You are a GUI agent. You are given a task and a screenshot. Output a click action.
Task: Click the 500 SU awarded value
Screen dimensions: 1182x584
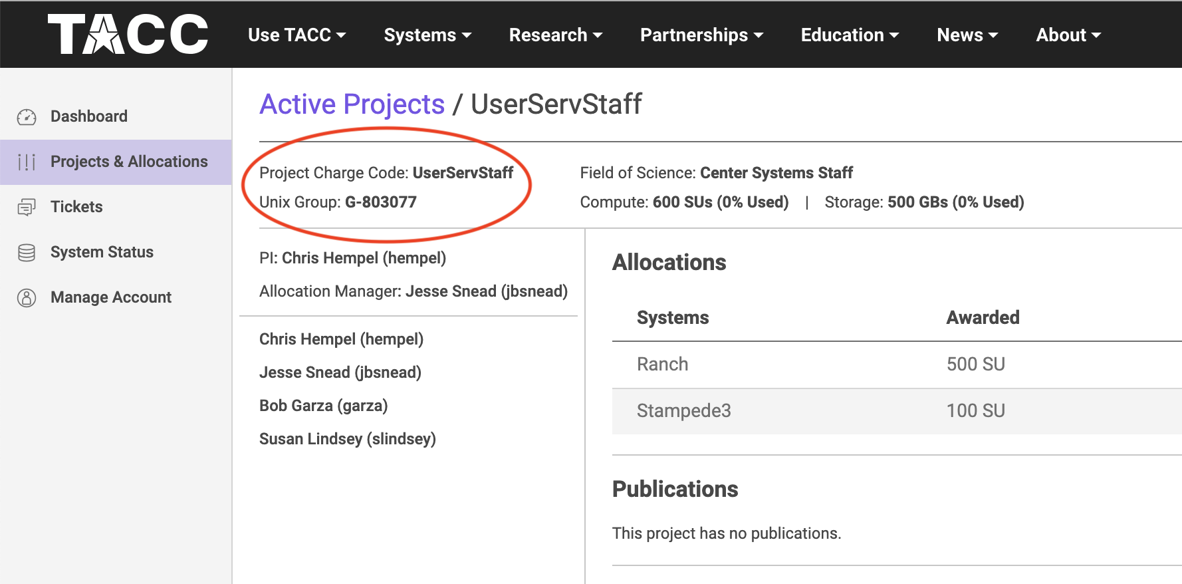(975, 365)
